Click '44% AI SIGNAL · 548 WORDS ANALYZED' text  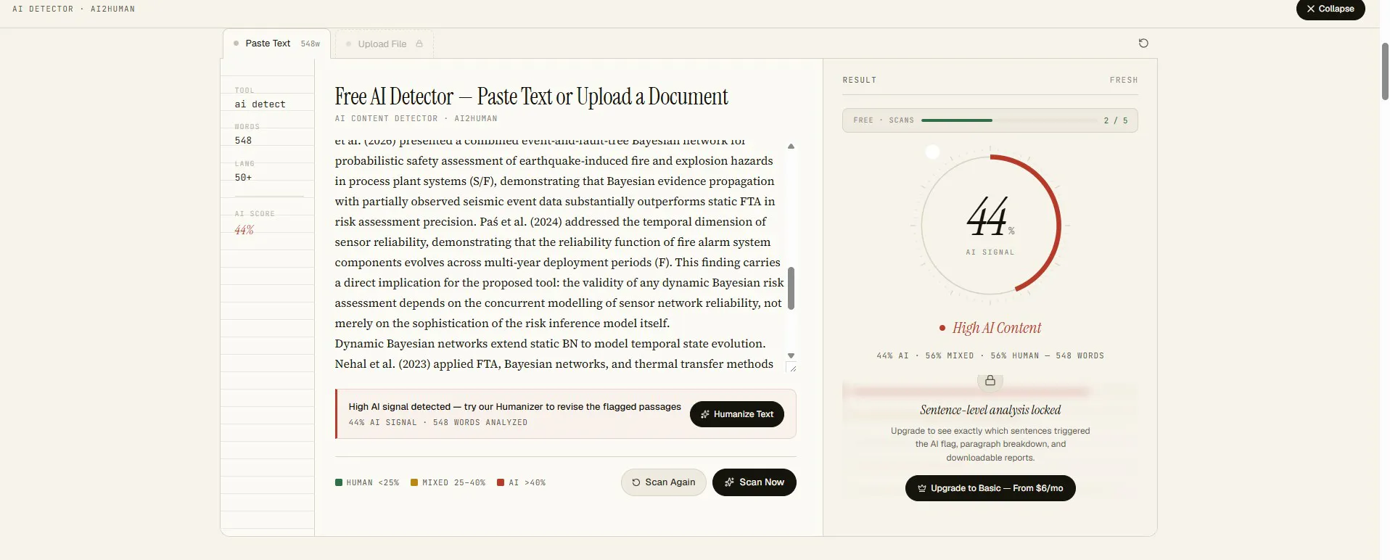tap(438, 422)
